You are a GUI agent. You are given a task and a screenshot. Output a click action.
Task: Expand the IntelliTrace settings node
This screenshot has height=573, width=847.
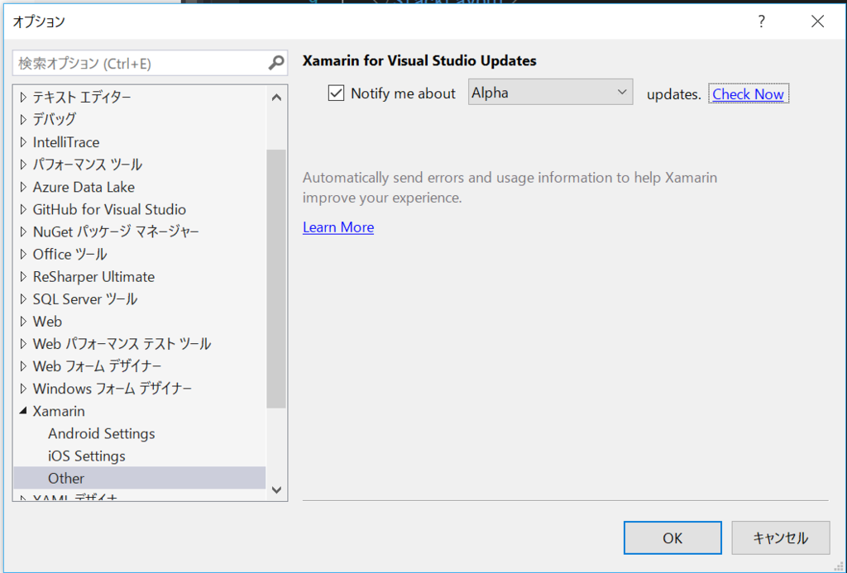tap(22, 141)
